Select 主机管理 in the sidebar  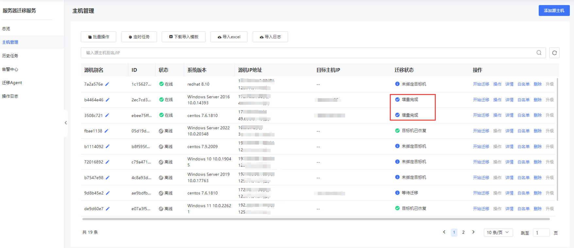click(x=10, y=42)
